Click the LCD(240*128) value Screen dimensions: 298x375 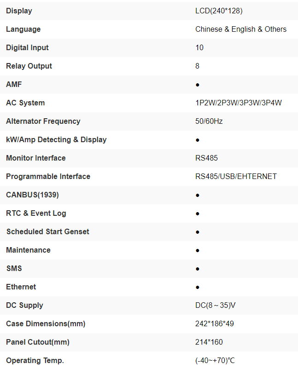coord(219,11)
